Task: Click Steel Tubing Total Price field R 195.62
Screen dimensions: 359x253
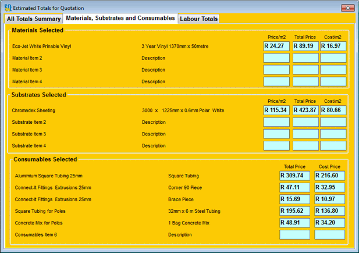Action: pyautogui.click(x=294, y=211)
